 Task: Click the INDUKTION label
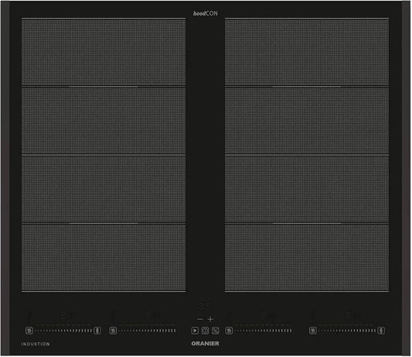[36, 344]
